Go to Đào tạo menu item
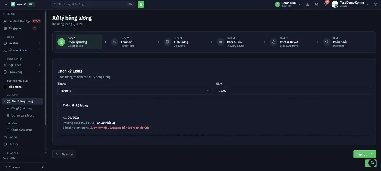 point(22,137)
